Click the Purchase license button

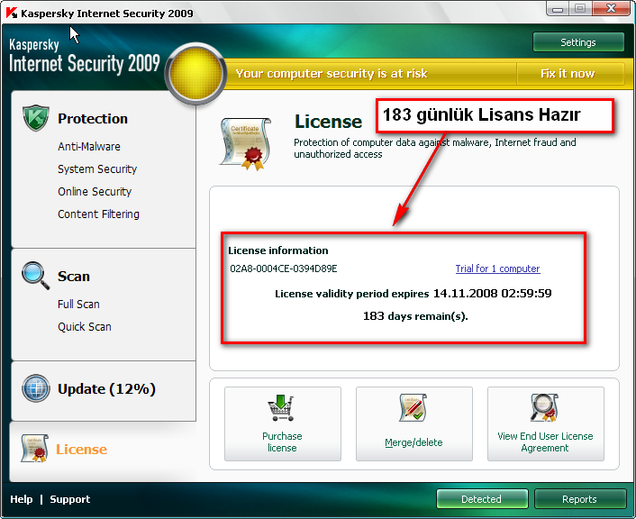(283, 423)
